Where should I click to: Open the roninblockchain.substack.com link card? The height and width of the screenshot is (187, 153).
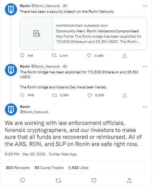pyautogui.click(x=83, y=33)
